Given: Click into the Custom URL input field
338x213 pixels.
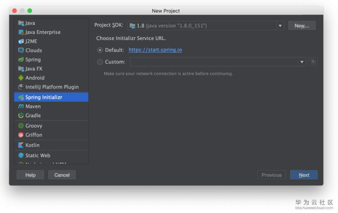Looking at the screenshot, I should point(214,62).
